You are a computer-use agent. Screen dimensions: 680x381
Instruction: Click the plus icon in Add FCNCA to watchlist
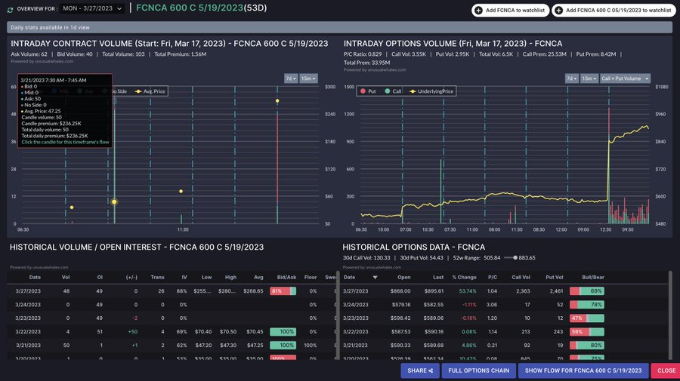pyautogui.click(x=478, y=11)
